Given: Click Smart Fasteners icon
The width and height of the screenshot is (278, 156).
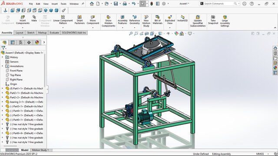Looking at the screenshot, I should [79, 20].
